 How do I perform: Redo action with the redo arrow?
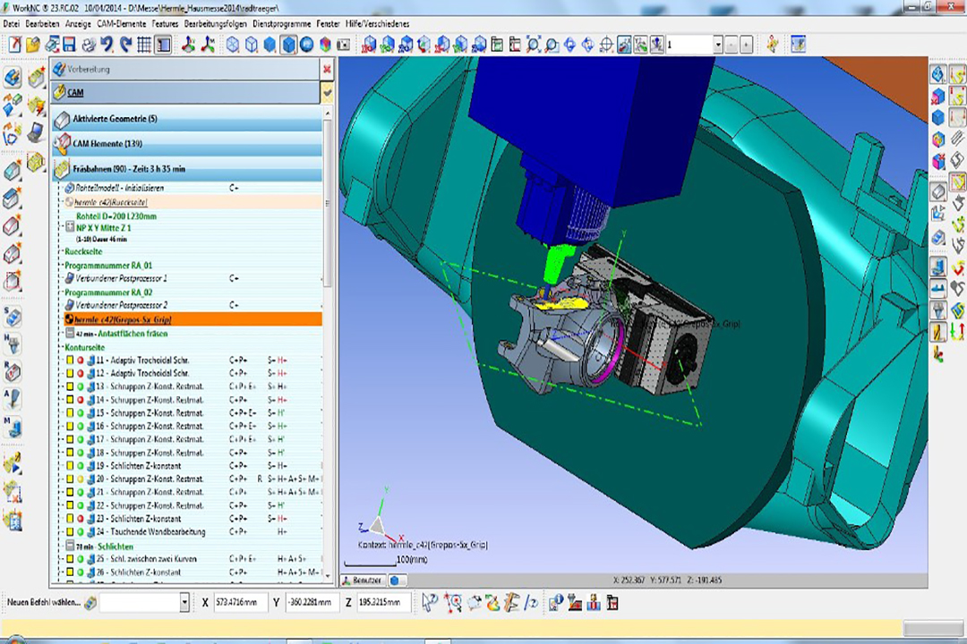coord(126,45)
